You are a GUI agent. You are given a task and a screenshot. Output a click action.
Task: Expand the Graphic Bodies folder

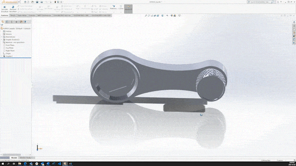pos(2,40)
